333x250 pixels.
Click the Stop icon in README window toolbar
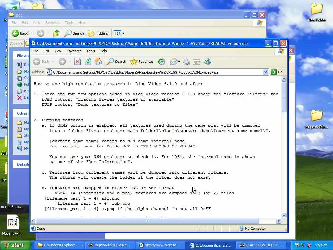pos(77,62)
